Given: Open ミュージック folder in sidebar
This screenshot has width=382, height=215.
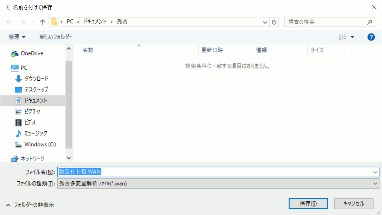Looking at the screenshot, I should tap(36, 133).
